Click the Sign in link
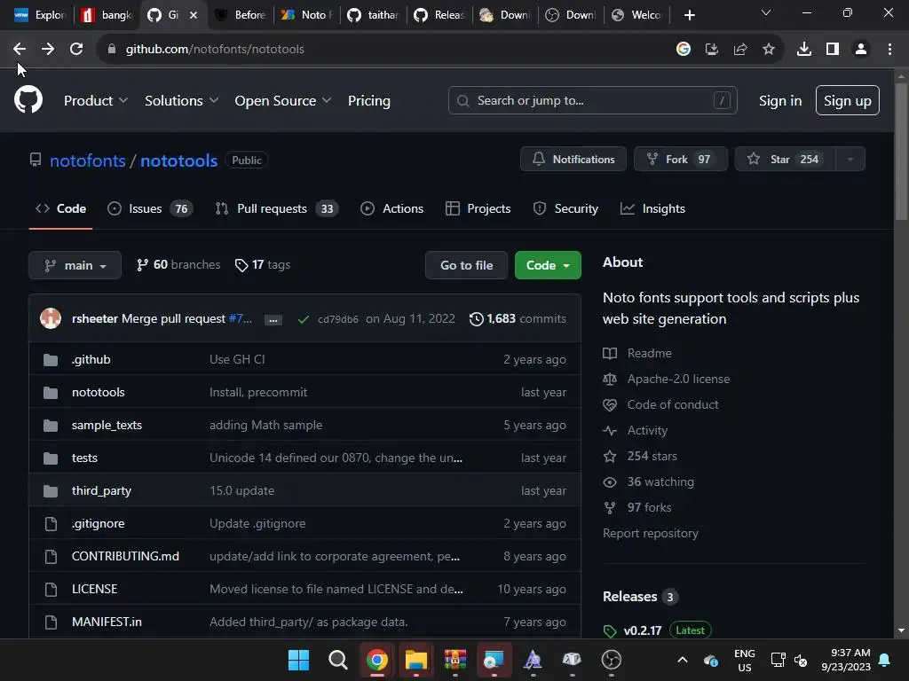The height and width of the screenshot is (681, 909). [x=779, y=101]
